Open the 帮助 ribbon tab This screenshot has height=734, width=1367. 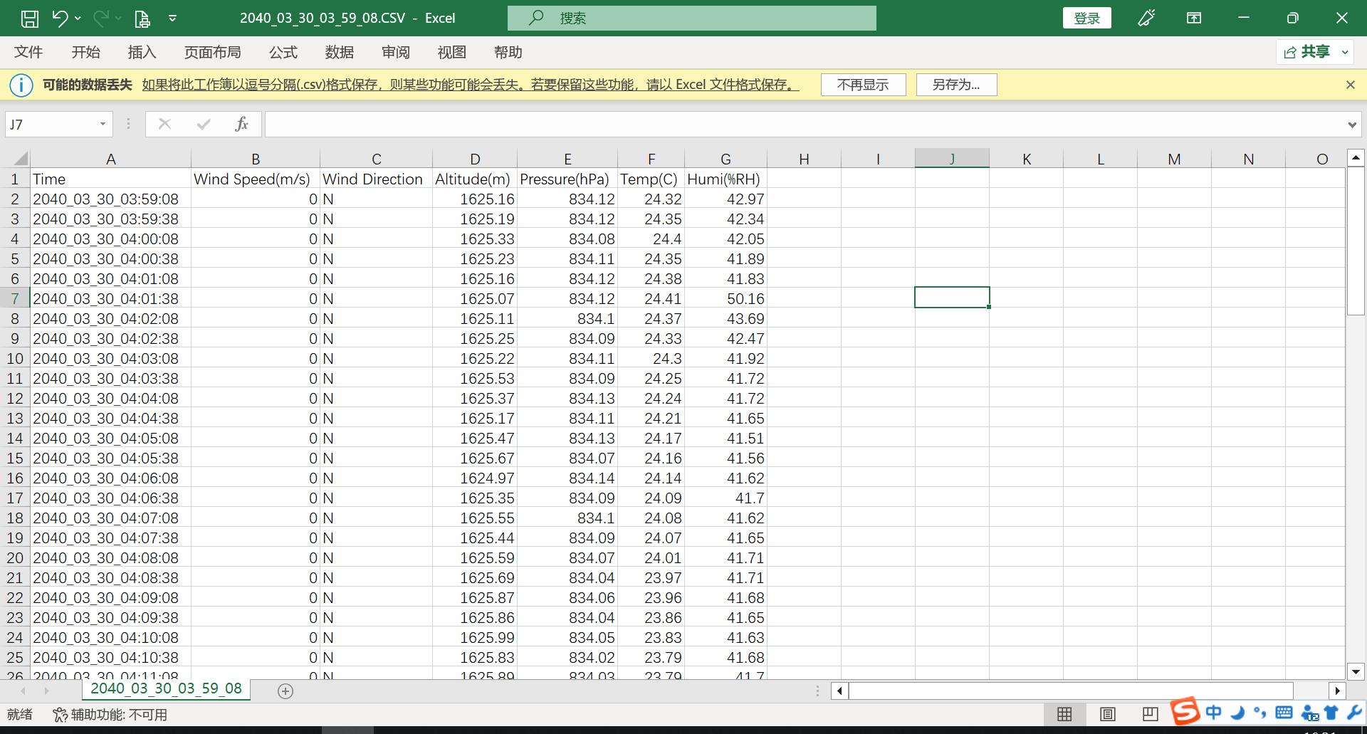coord(508,52)
